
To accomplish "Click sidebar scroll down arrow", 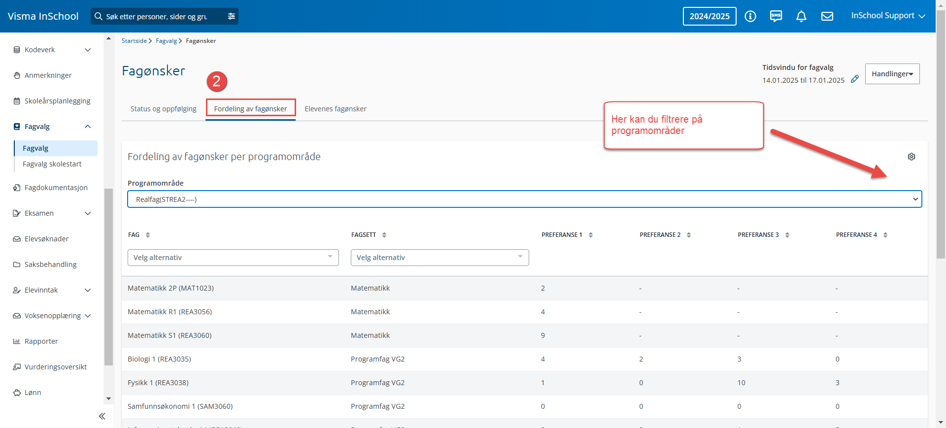I will click(109, 398).
